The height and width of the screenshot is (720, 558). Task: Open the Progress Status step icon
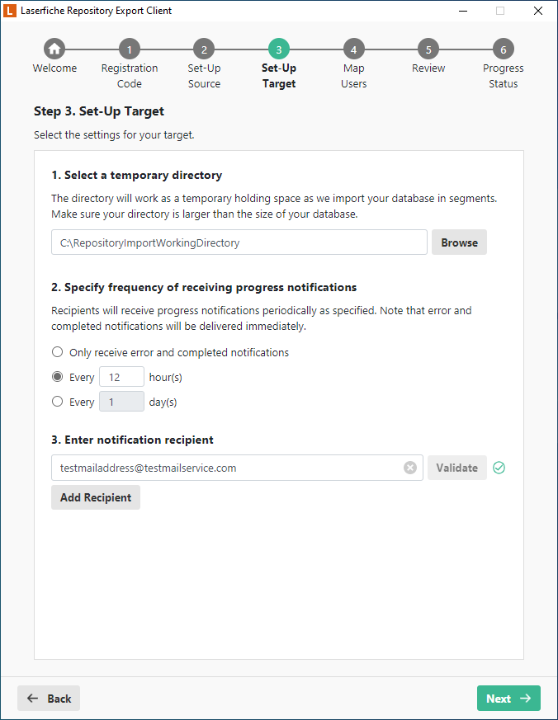[503, 49]
